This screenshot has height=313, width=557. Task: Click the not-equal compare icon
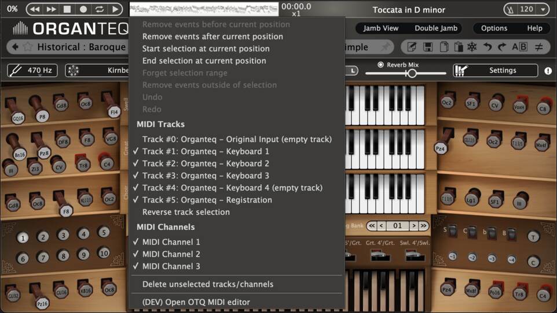coord(539,47)
